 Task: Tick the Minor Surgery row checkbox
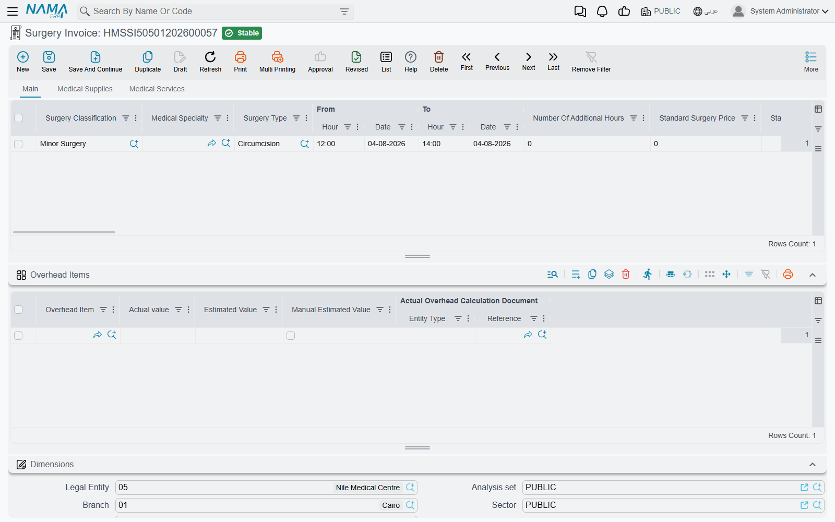point(18,144)
